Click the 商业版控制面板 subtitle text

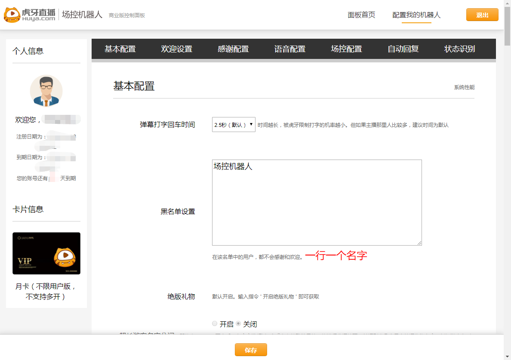(127, 15)
